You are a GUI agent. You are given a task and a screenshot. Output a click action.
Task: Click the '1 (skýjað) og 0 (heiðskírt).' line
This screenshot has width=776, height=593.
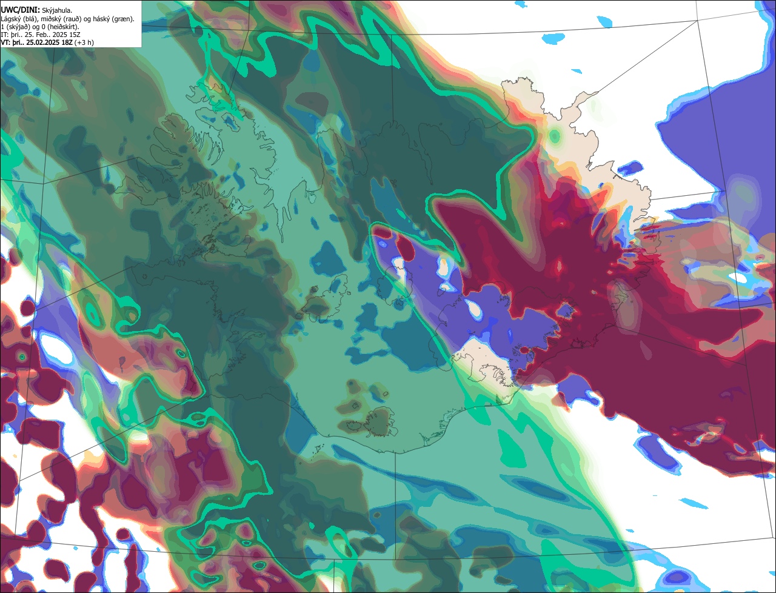click(40, 27)
